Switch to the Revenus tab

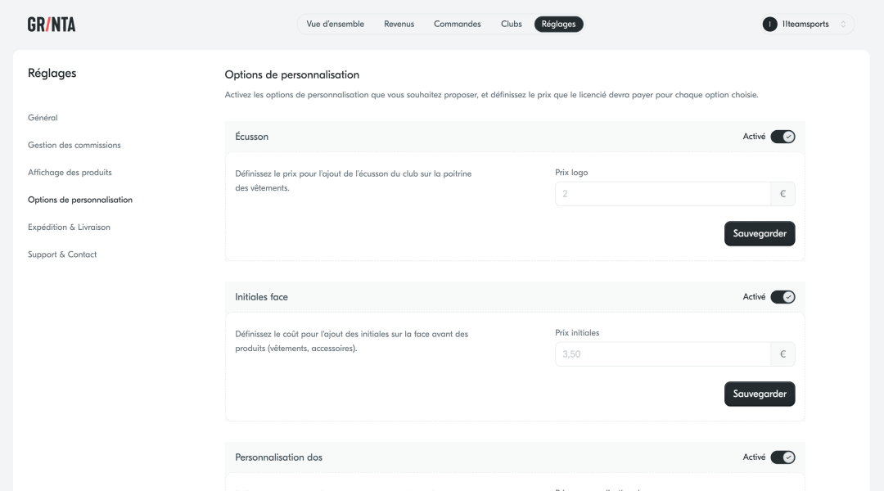click(x=399, y=25)
